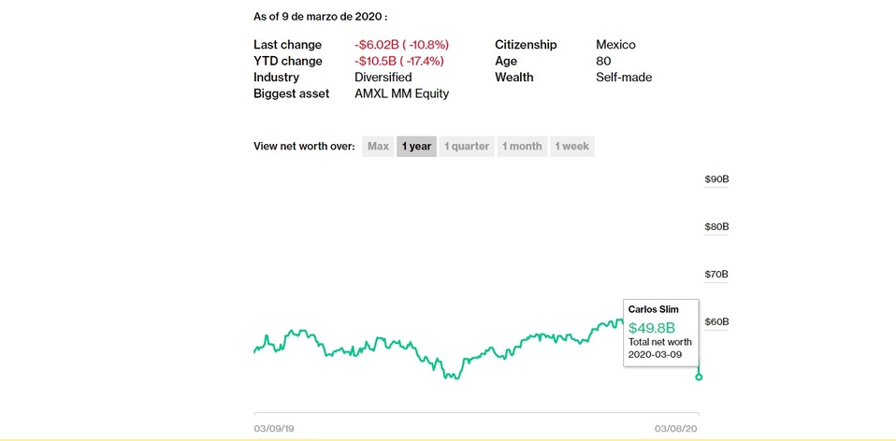This screenshot has height=441, width=896.
Task: Choose the 1 month range
Action: point(522,147)
